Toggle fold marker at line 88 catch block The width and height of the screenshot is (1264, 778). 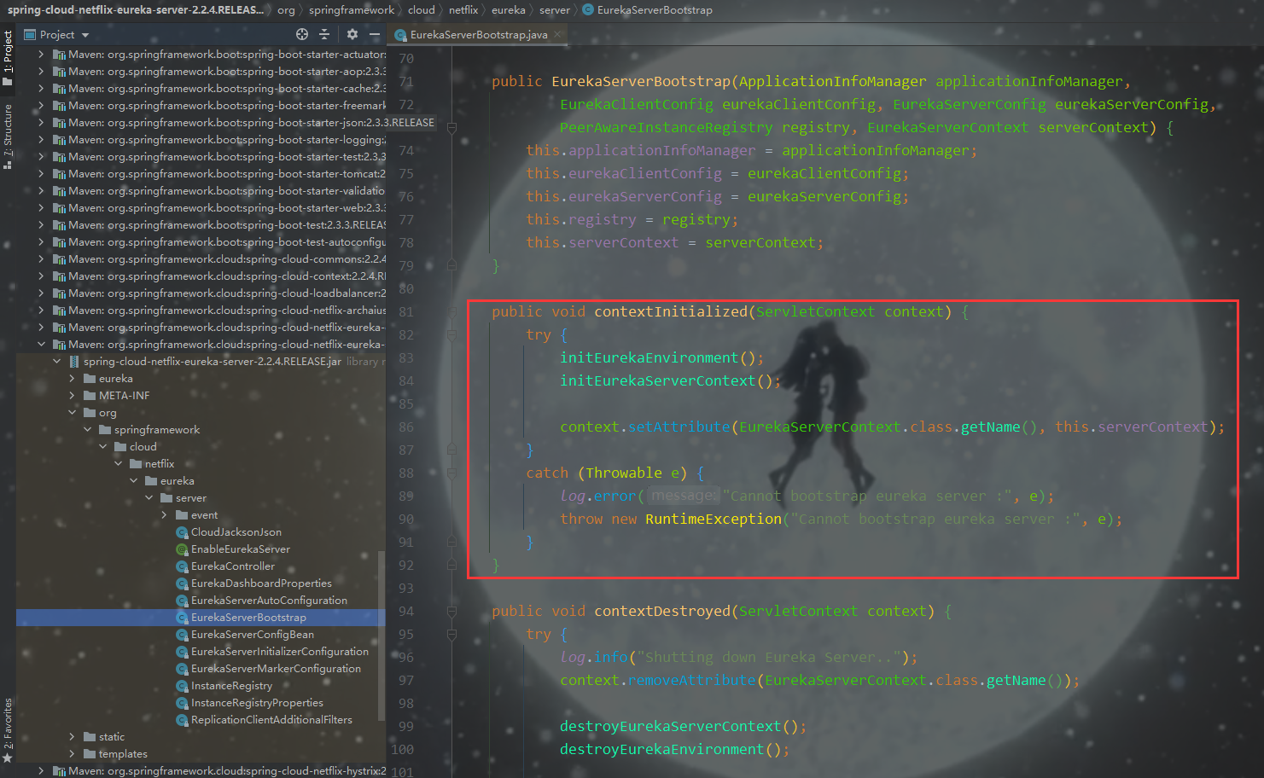click(451, 473)
